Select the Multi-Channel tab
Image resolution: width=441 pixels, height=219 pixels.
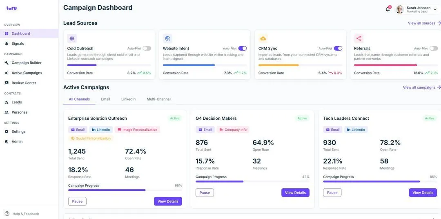tap(158, 99)
